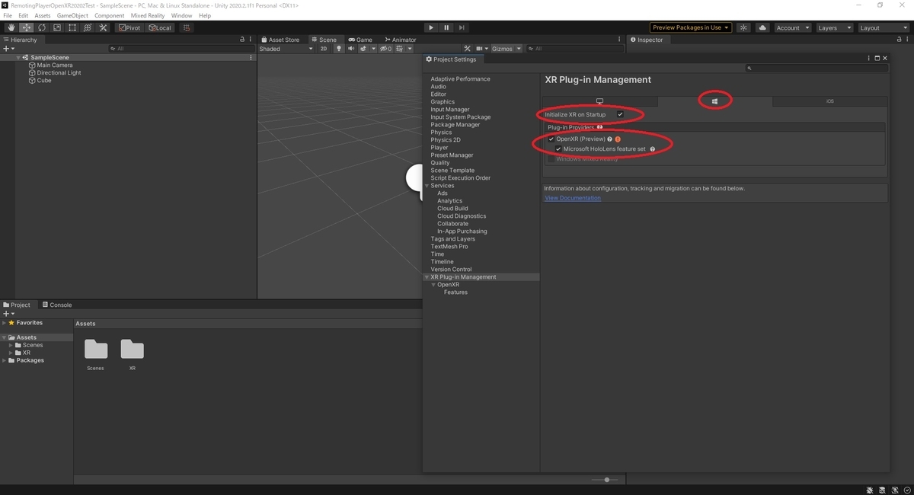Open the Collab sun icon
The height and width of the screenshot is (495, 914).
pyautogui.click(x=744, y=27)
